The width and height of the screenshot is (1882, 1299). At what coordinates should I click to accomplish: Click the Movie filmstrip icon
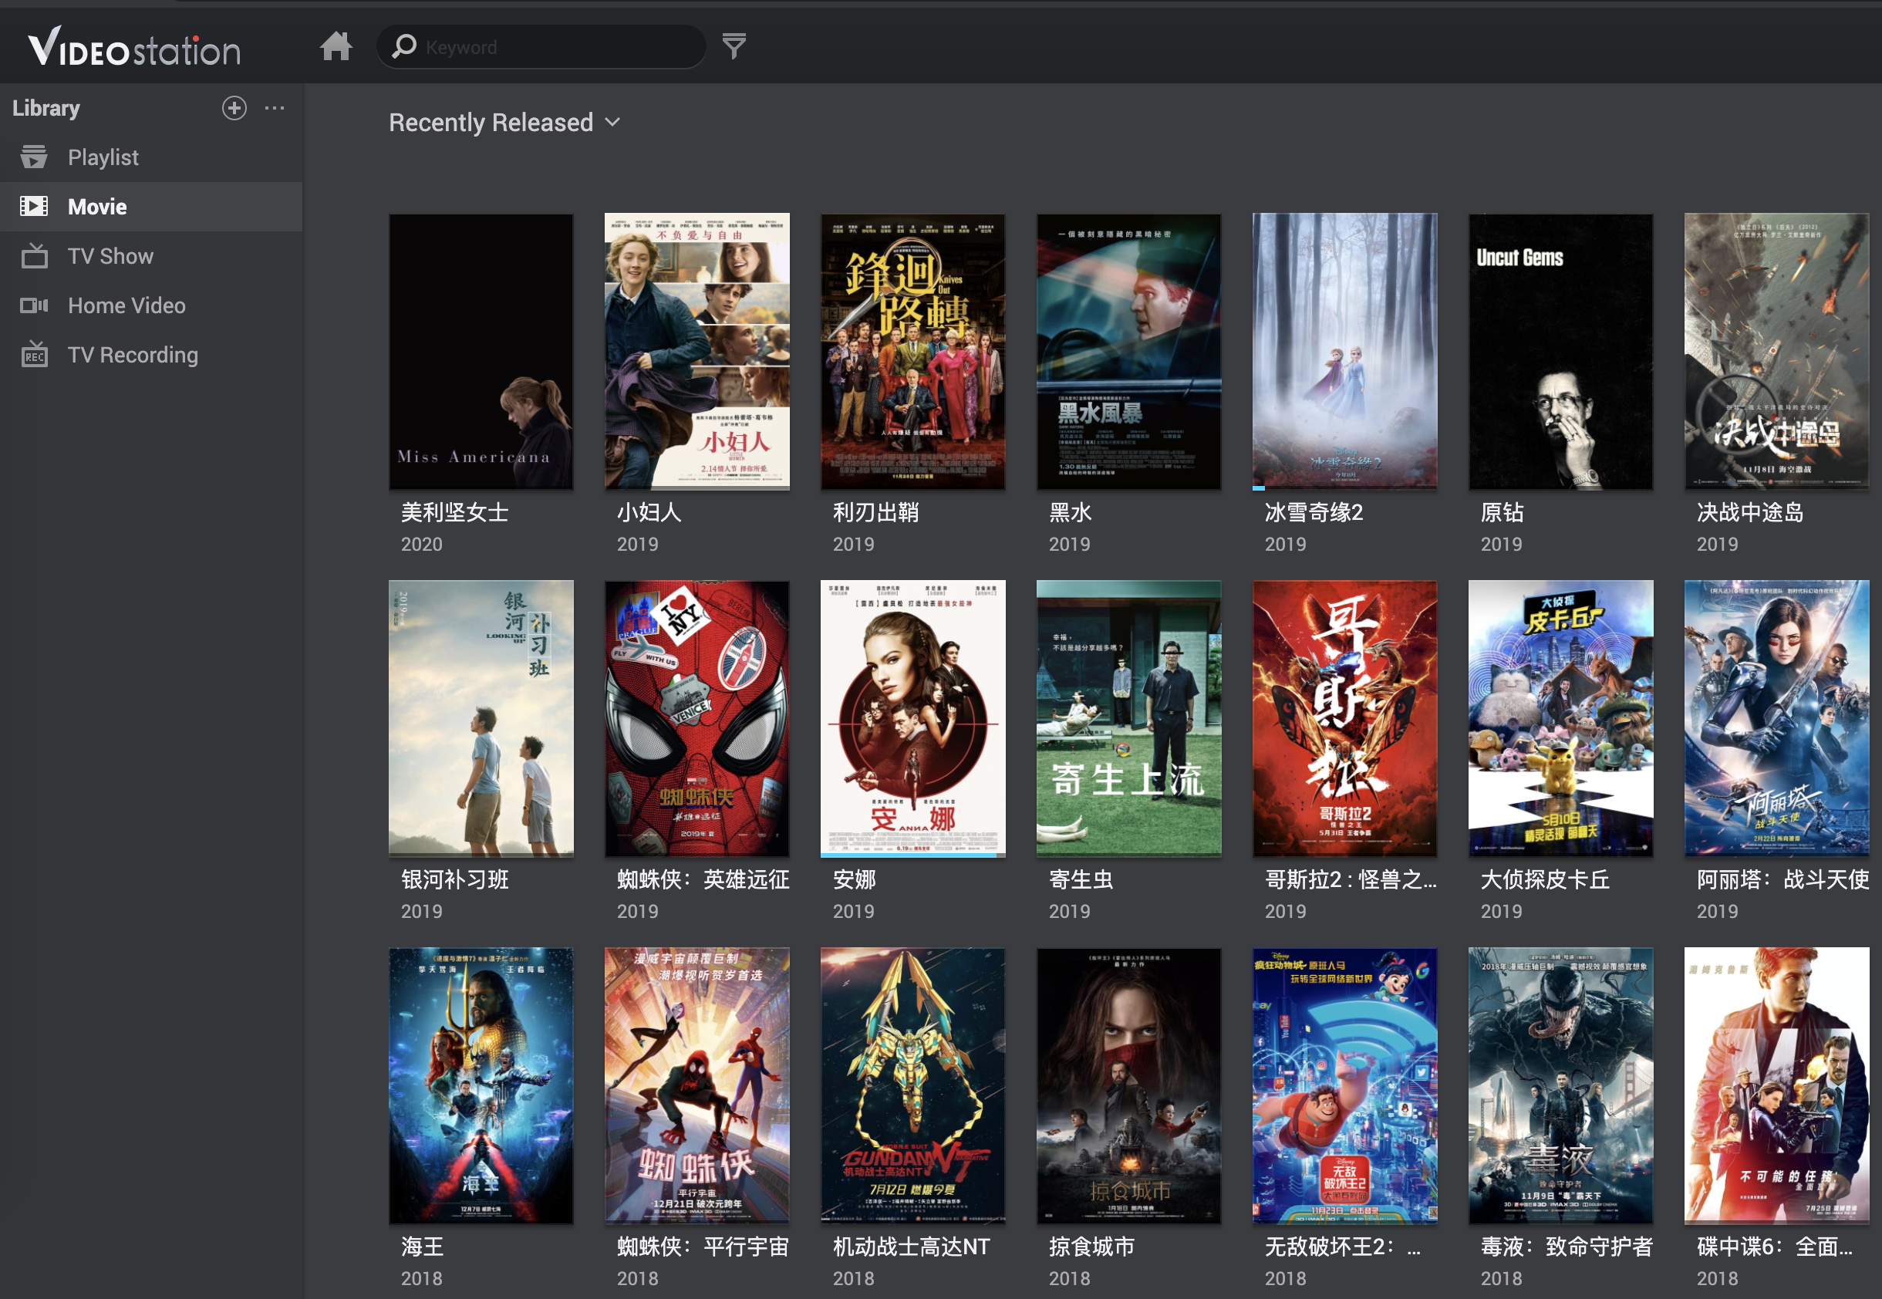34,207
